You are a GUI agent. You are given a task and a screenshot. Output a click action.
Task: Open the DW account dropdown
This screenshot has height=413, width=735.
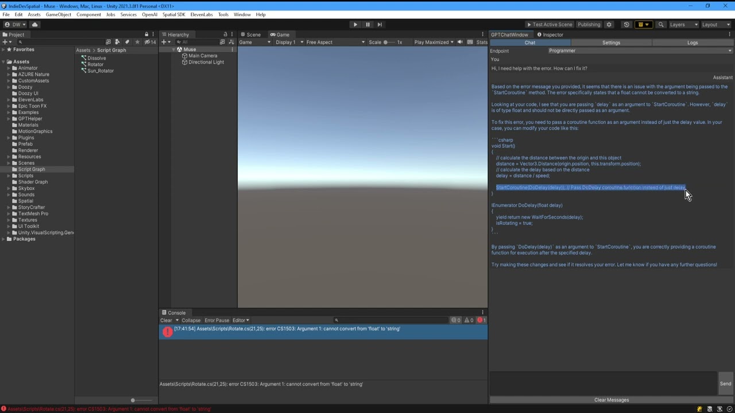coord(16,25)
